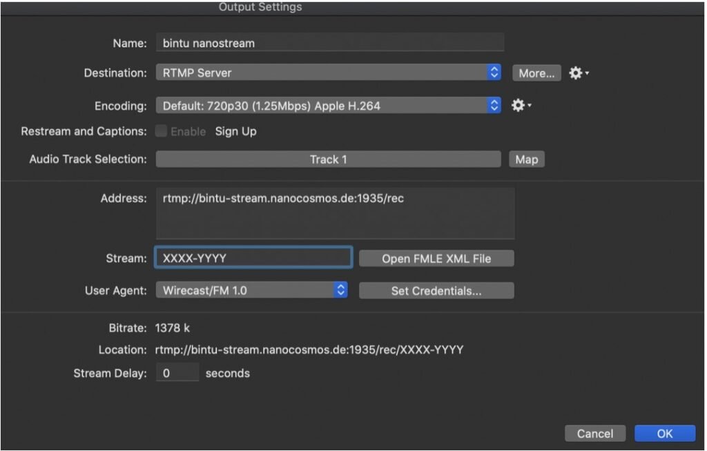Open the Destination gear settings menu
Viewport: 707px width, 451px height.
pos(577,73)
